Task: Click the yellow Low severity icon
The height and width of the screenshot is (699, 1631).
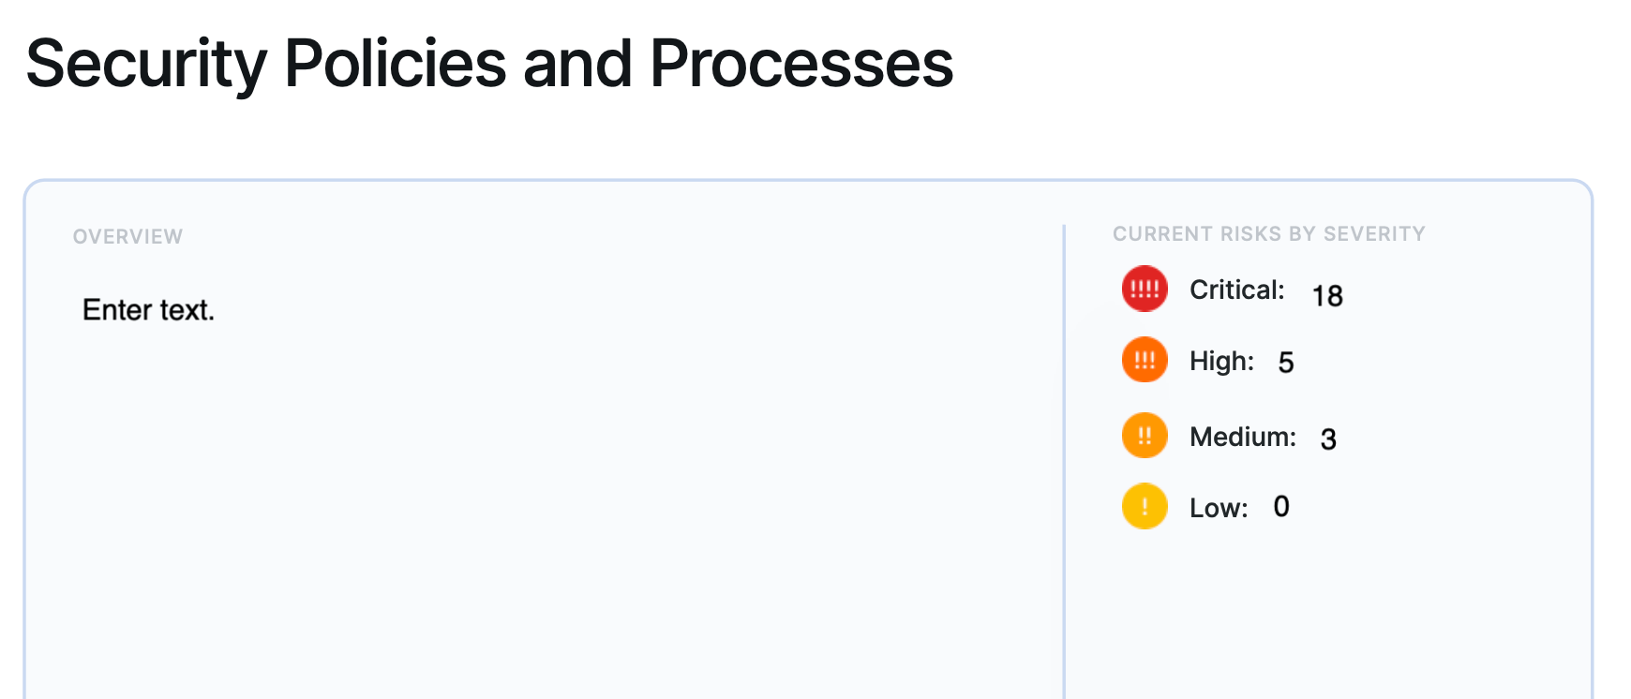Action: (x=1145, y=507)
